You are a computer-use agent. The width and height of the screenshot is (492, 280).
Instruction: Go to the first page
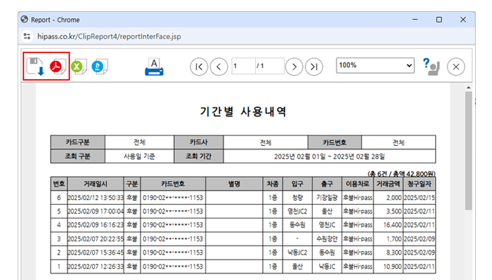coord(199,67)
